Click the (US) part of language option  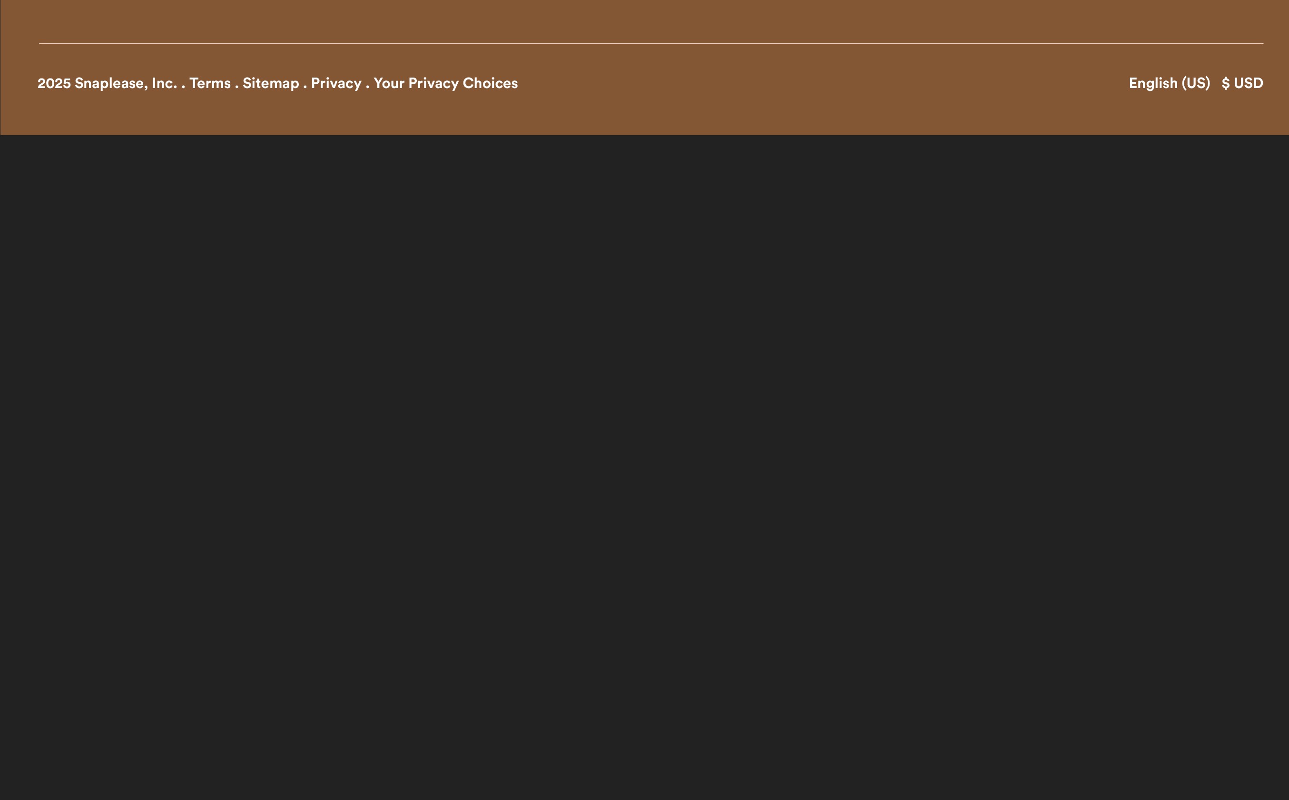pyautogui.click(x=1195, y=83)
